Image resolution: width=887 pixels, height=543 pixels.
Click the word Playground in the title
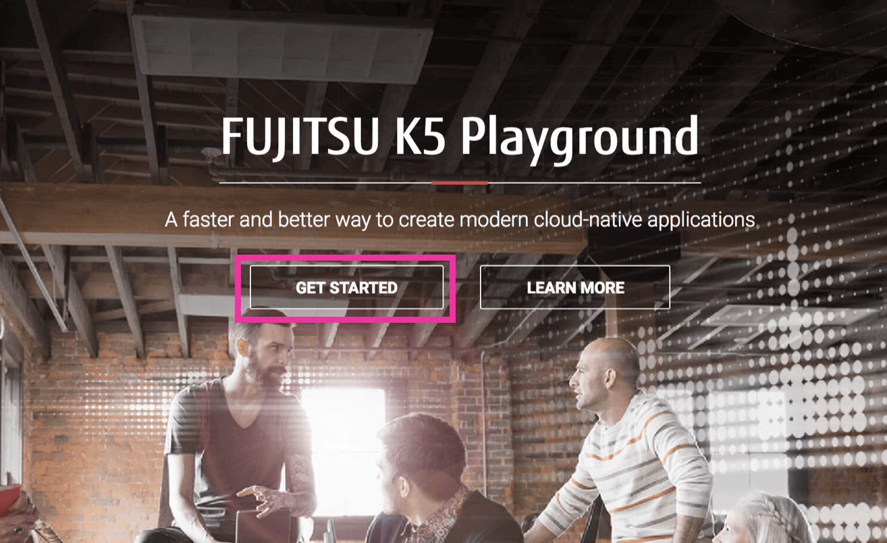[x=580, y=140]
